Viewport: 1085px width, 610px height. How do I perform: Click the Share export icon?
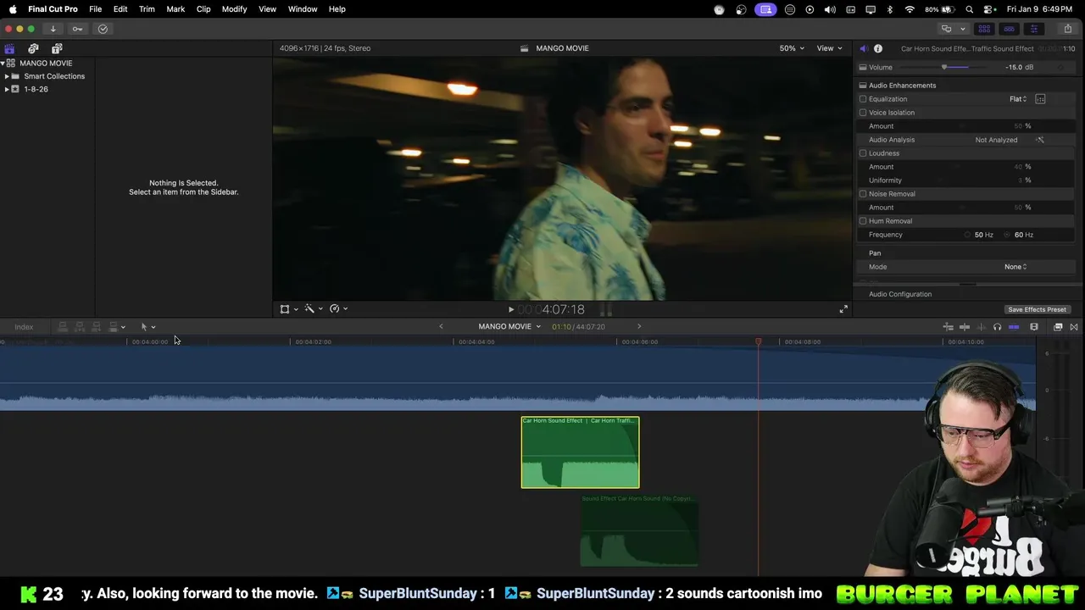coord(1067,29)
